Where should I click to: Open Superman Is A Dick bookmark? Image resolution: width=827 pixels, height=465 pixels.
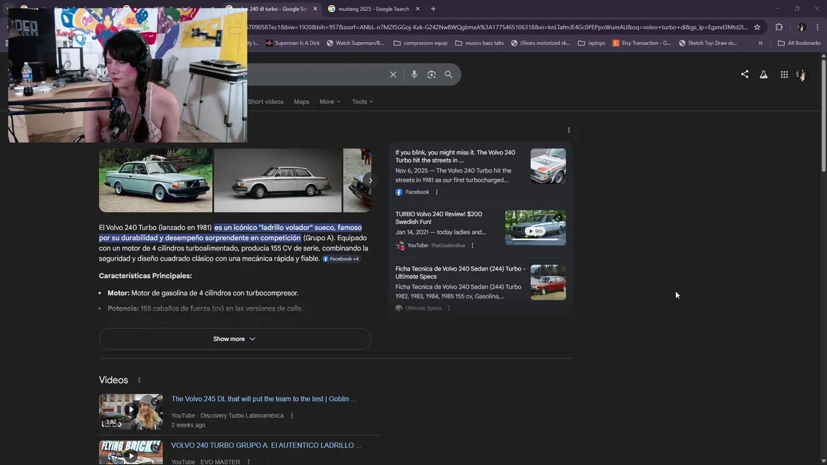point(292,43)
